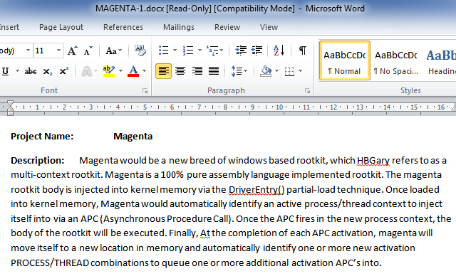Click the word Magenta in the title line
This screenshot has height=276, width=456.
133,137
